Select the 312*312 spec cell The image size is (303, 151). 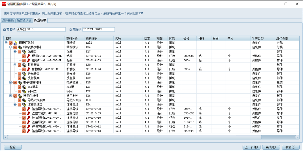click(189, 122)
